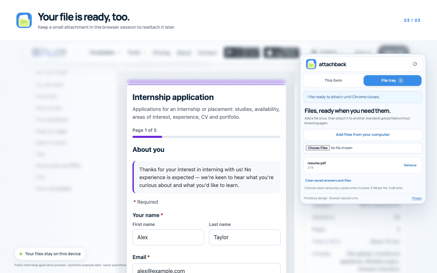
Task: Click the refresh icon in attachback popup
Action: (x=414, y=64)
